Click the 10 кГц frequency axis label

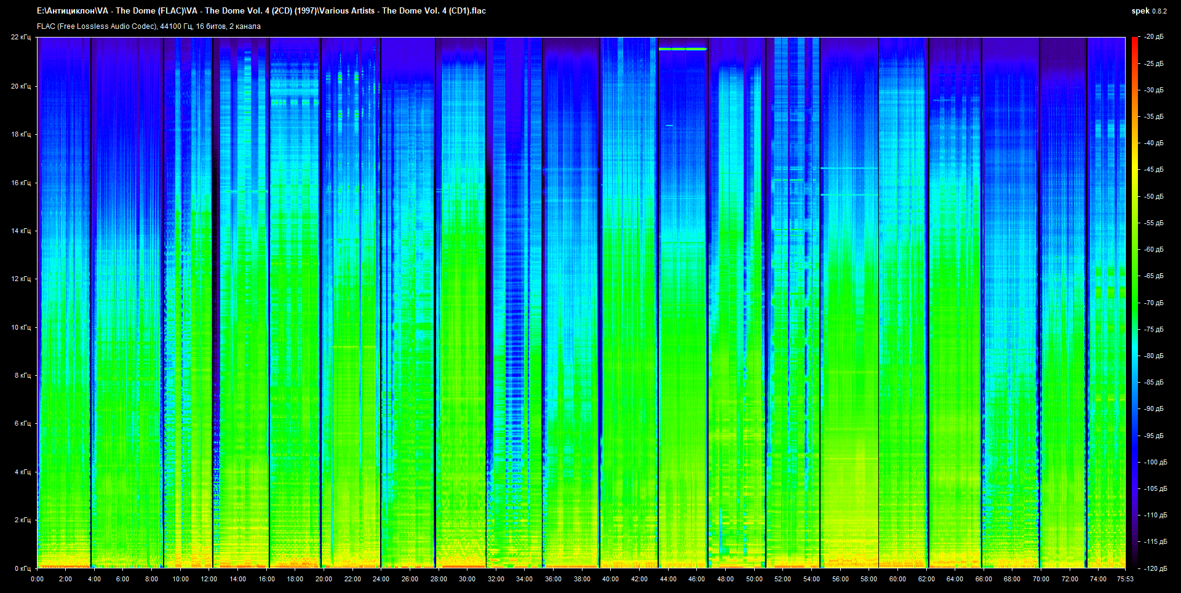(20, 327)
